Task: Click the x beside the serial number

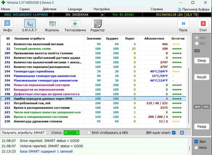Action: pos(102,15)
